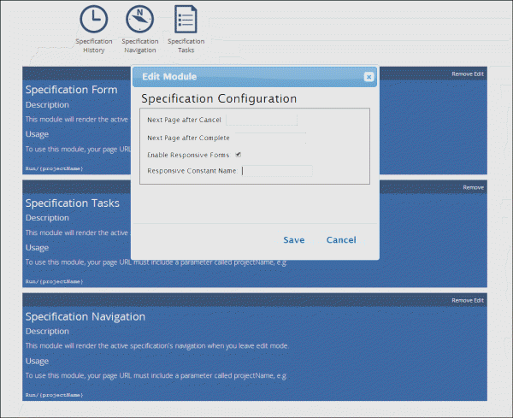Close the Edit Module dialog

click(x=369, y=77)
